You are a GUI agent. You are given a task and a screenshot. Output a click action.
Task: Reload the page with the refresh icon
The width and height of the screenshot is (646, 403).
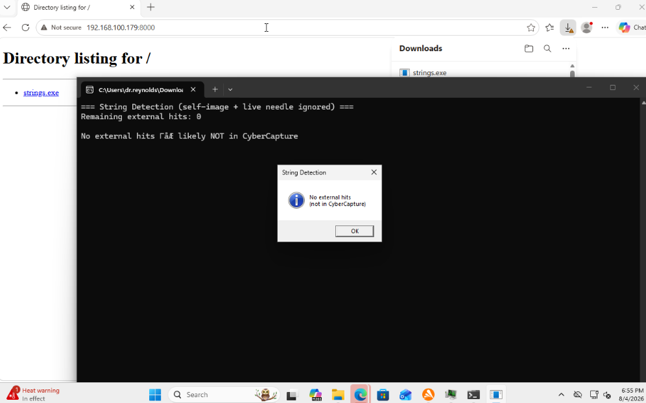(25, 28)
